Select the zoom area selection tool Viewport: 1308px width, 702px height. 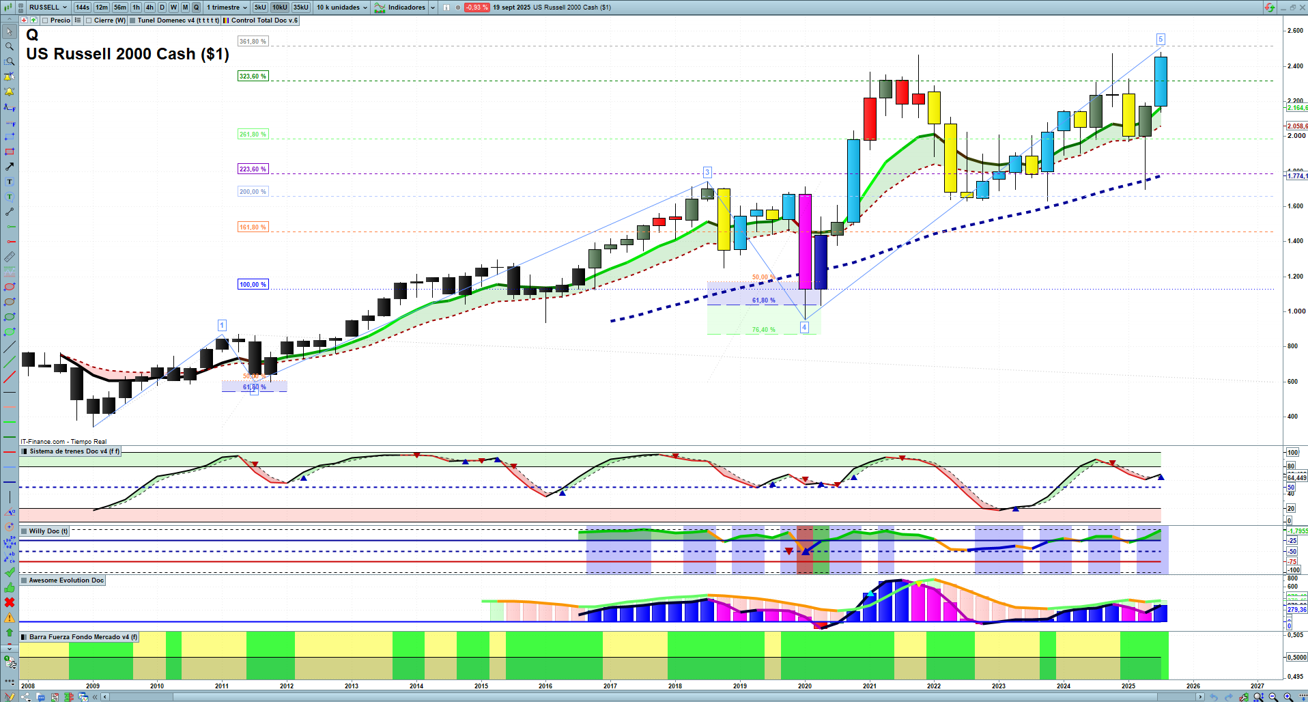click(x=10, y=61)
